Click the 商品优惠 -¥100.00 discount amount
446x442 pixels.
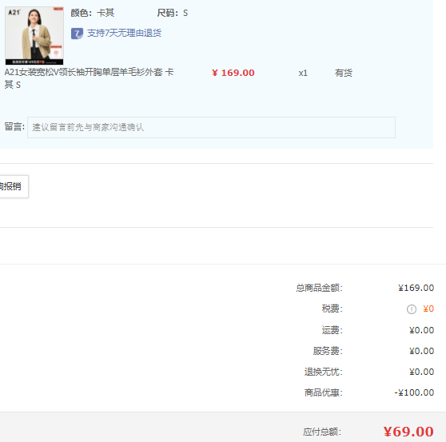414,392
